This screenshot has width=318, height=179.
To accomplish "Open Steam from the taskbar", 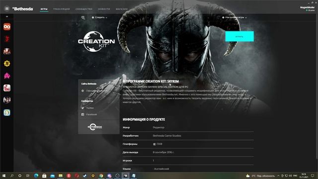I will click(85, 176).
